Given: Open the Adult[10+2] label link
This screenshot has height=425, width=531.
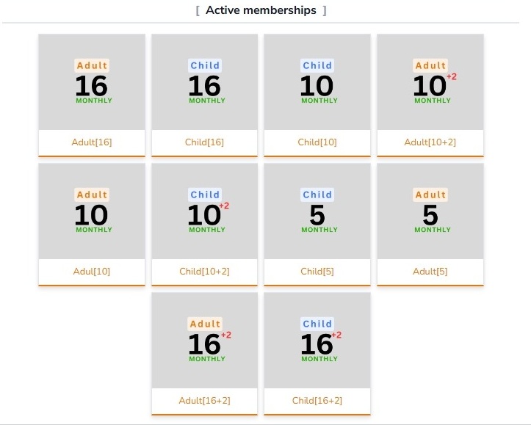Looking at the screenshot, I should 430,142.
